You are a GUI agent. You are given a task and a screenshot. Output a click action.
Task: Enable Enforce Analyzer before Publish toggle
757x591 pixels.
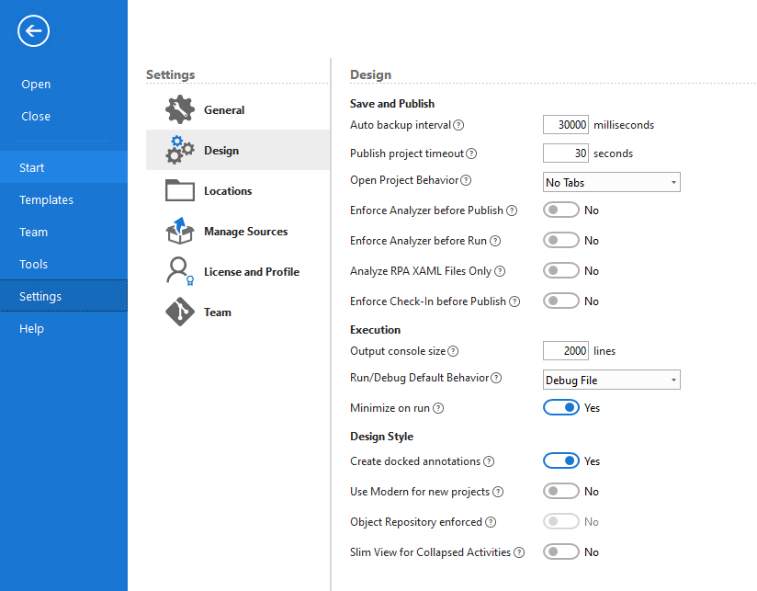[x=561, y=210]
